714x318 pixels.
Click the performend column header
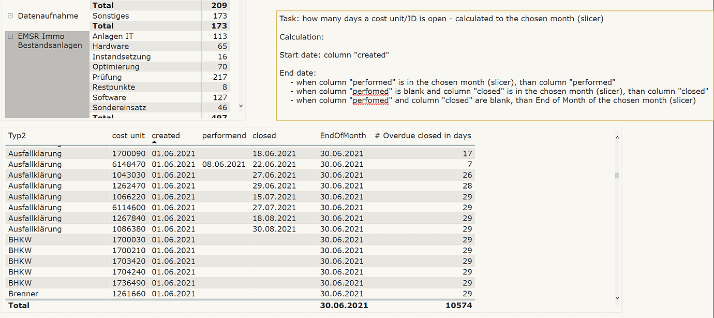click(224, 135)
